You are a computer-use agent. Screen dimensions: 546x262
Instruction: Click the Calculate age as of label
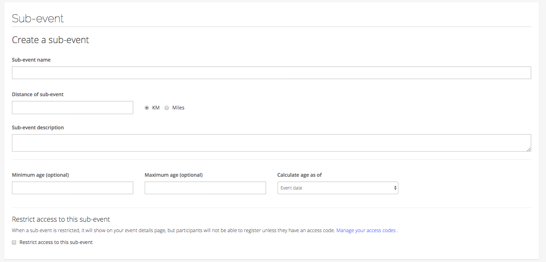click(299, 175)
